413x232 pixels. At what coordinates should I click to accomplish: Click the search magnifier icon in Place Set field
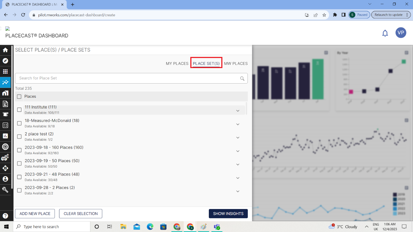click(242, 78)
